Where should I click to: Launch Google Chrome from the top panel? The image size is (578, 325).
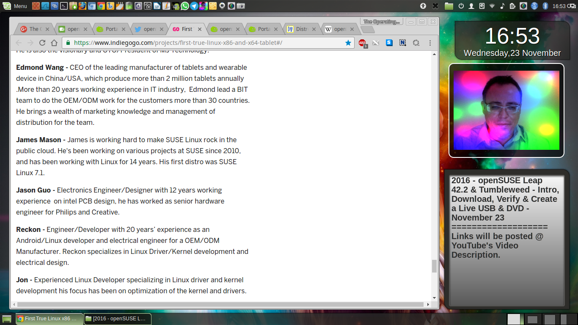(x=101, y=6)
